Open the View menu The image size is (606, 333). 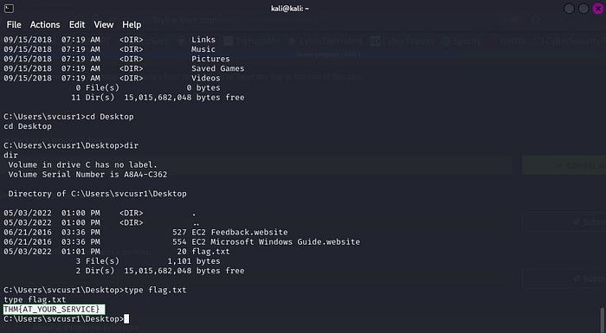104,25
